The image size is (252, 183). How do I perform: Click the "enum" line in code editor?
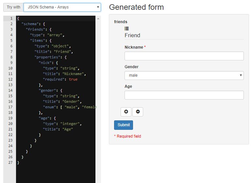point(69,107)
